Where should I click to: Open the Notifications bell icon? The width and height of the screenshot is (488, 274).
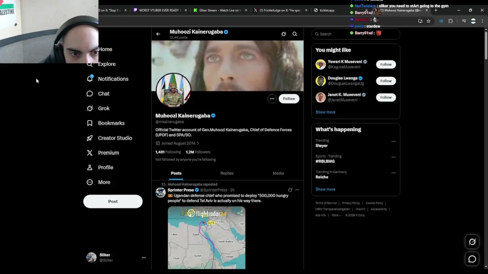pos(90,79)
